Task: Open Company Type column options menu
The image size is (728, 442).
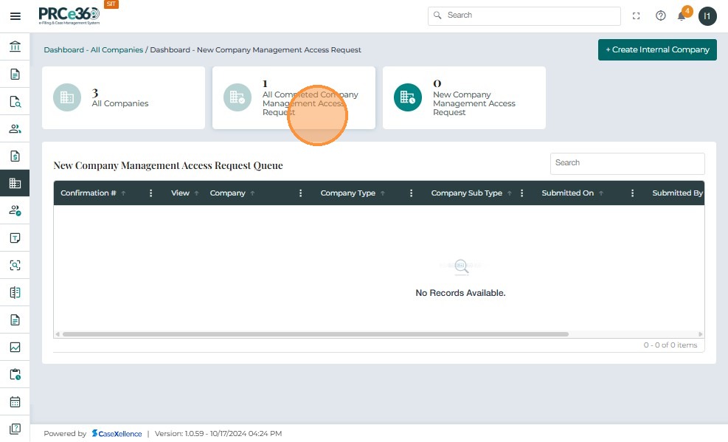Action: pyautogui.click(x=411, y=193)
